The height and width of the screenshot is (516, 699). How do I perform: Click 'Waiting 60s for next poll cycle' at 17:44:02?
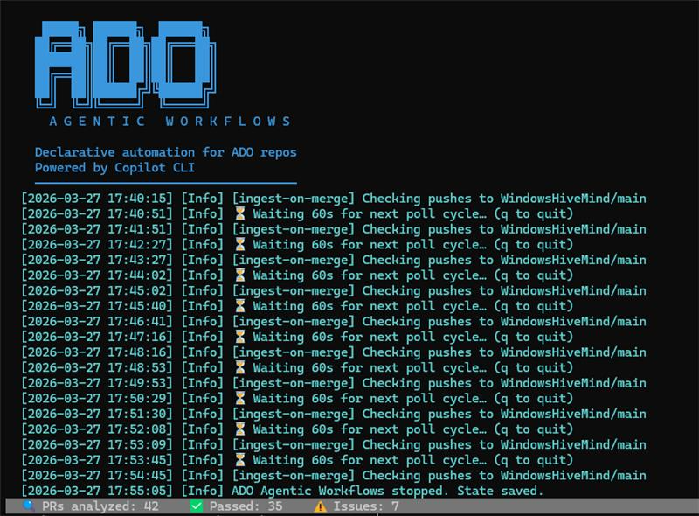[370, 275]
